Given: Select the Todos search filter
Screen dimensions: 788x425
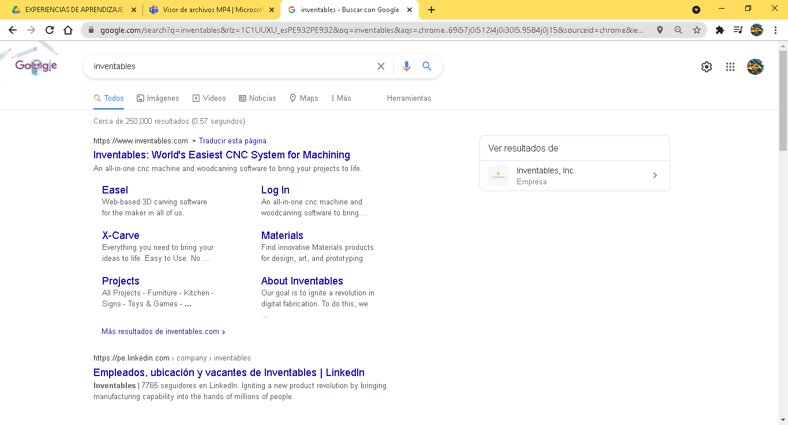Looking at the screenshot, I should click(x=109, y=98).
